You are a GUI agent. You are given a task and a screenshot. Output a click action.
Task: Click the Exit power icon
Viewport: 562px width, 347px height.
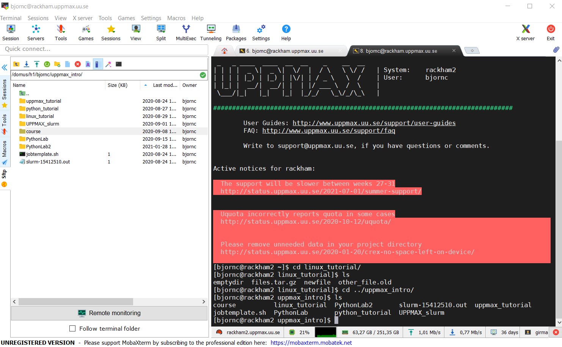pos(551,33)
